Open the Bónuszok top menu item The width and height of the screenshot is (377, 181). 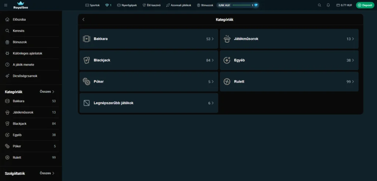point(205,5)
